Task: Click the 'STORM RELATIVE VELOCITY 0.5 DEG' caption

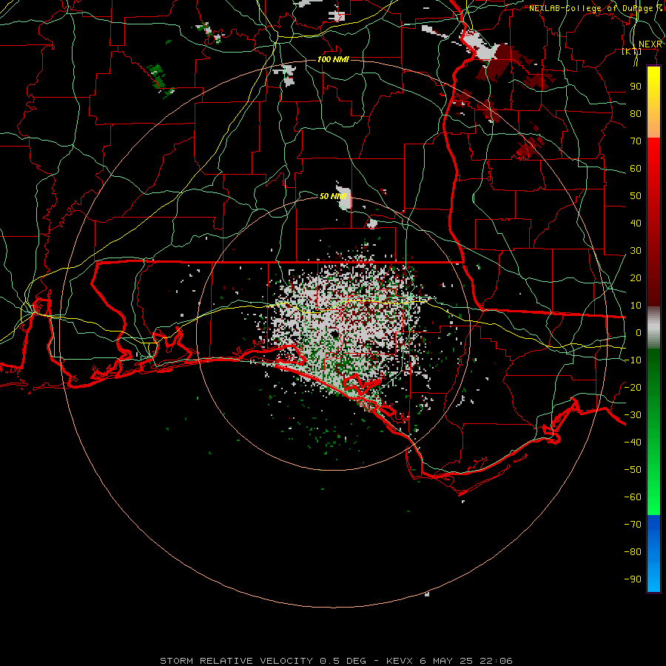Action: [263, 661]
